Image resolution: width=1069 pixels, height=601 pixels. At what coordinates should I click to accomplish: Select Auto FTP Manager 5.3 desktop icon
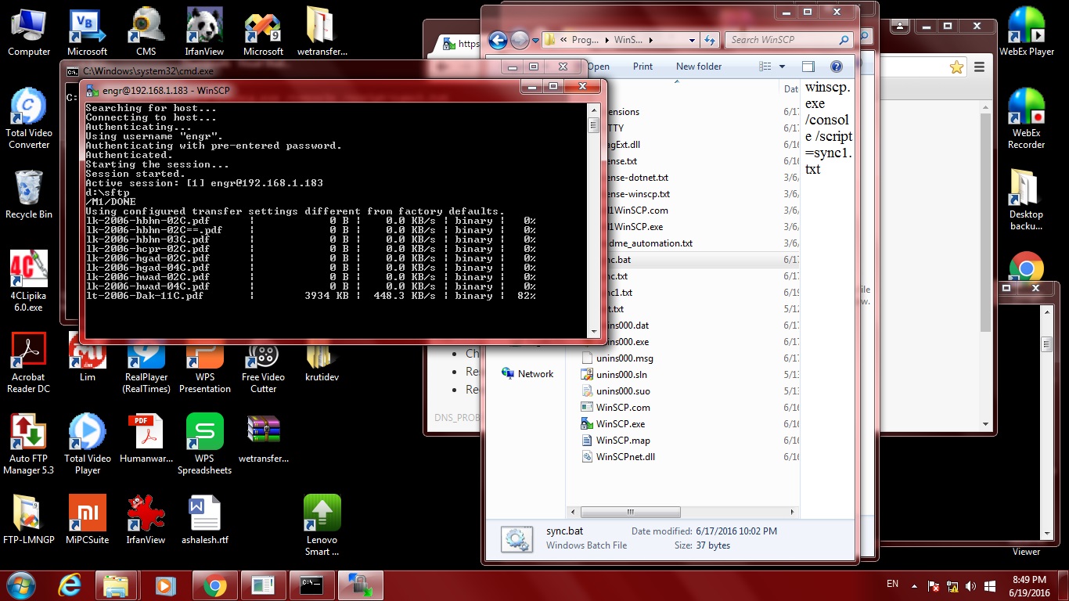29,443
